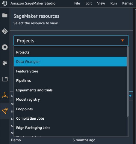Select Experiments and trials option
This screenshot has width=136, height=144.
tap(70, 90)
